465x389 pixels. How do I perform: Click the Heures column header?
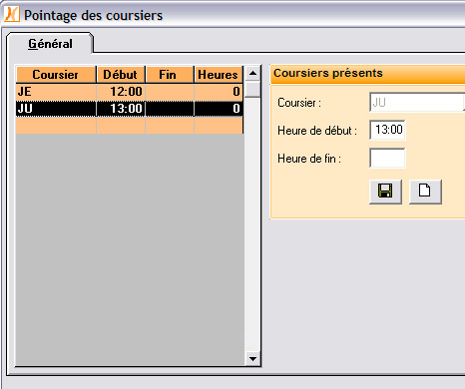pyautogui.click(x=219, y=75)
